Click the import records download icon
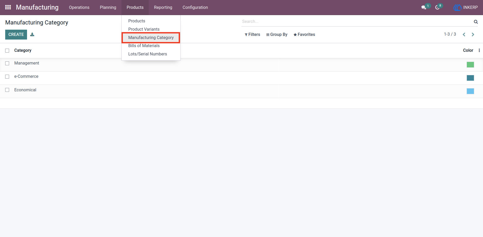 point(32,34)
